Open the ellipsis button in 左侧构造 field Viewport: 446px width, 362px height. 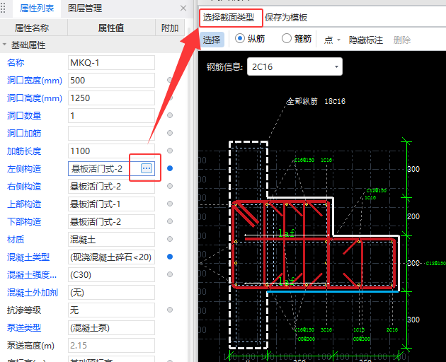pyautogui.click(x=147, y=168)
